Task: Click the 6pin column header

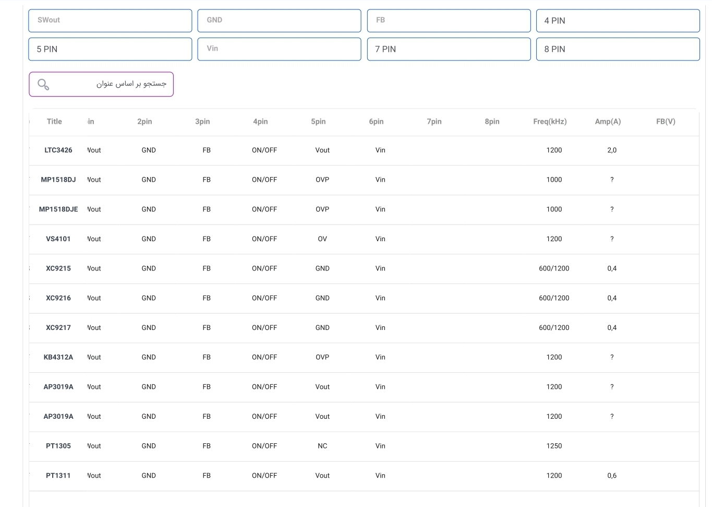Action: click(x=376, y=122)
